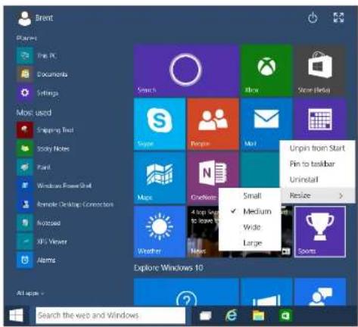This screenshot has height=327, width=358.
Task: Choose Large tile size
Action: point(250,243)
